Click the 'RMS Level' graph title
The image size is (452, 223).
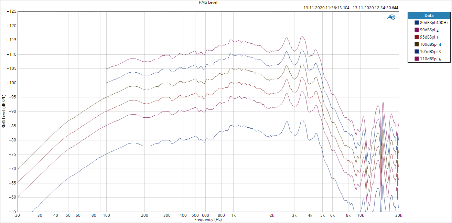click(208, 2)
